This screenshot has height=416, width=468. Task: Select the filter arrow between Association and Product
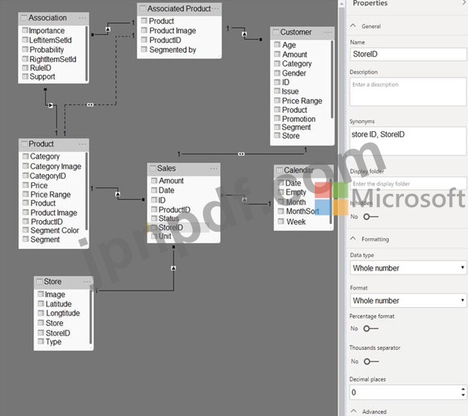pyautogui.click(x=51, y=105)
